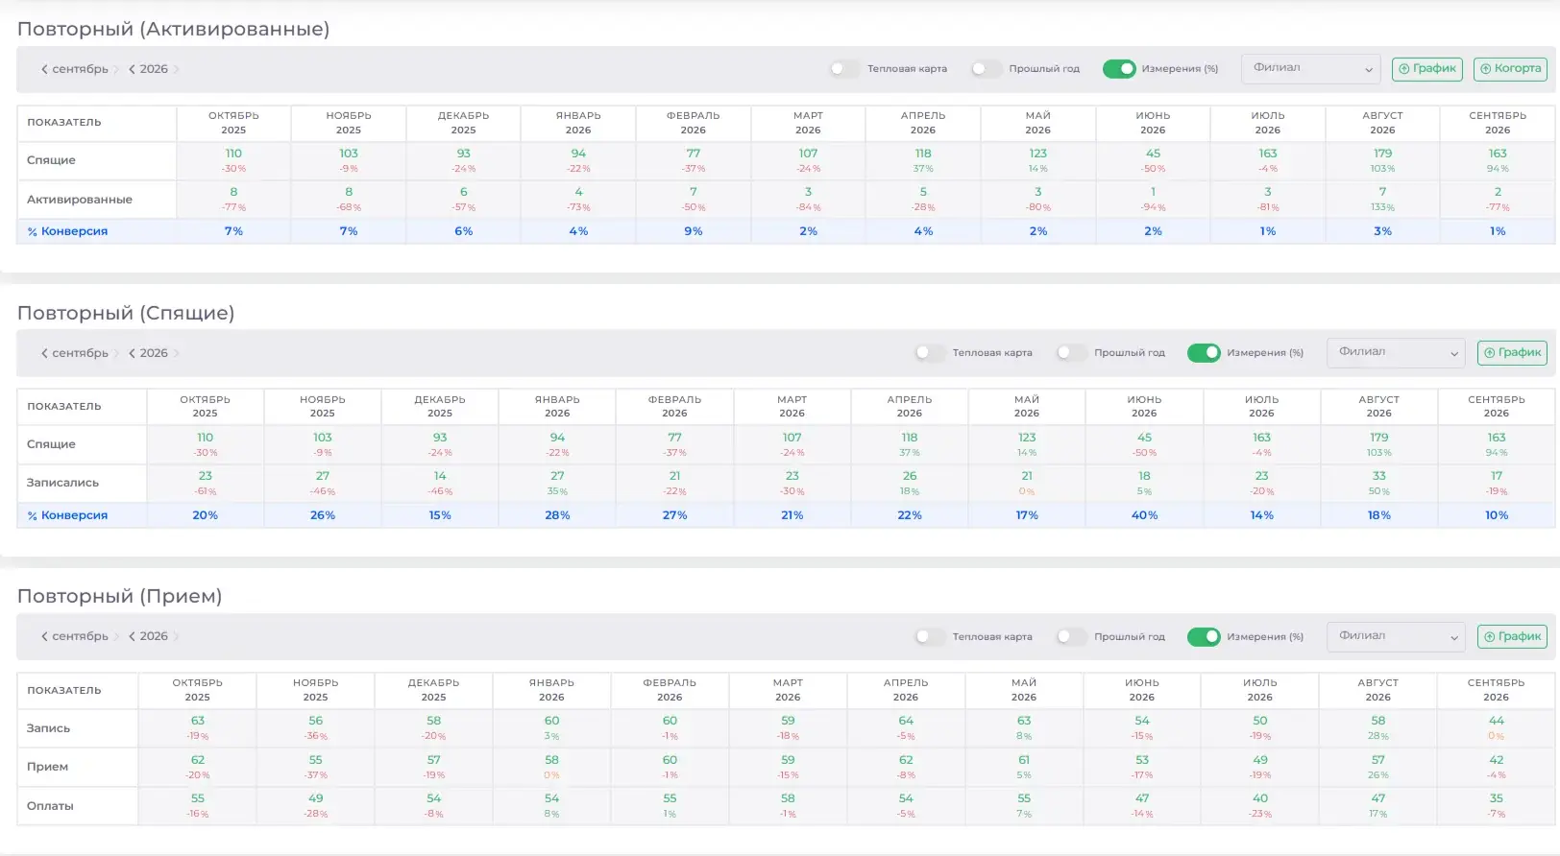
Task: Go to previous month in Повторный (Активированные)
Action: [x=44, y=69]
